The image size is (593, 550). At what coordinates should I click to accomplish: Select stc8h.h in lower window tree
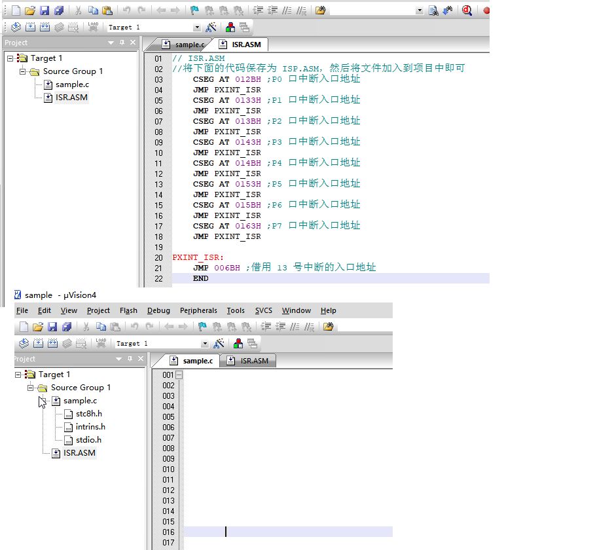88,414
